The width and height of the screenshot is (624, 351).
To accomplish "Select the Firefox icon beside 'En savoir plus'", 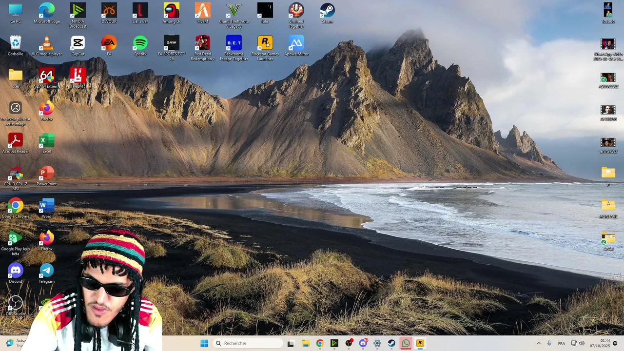I will point(47,111).
